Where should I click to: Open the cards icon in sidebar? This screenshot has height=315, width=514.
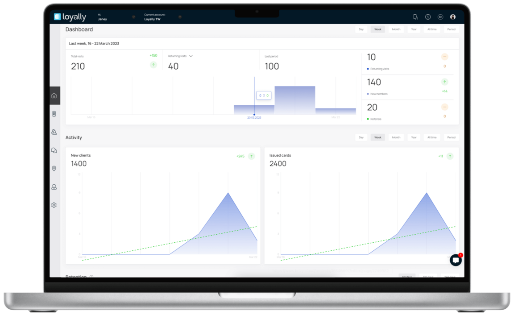click(x=54, y=114)
